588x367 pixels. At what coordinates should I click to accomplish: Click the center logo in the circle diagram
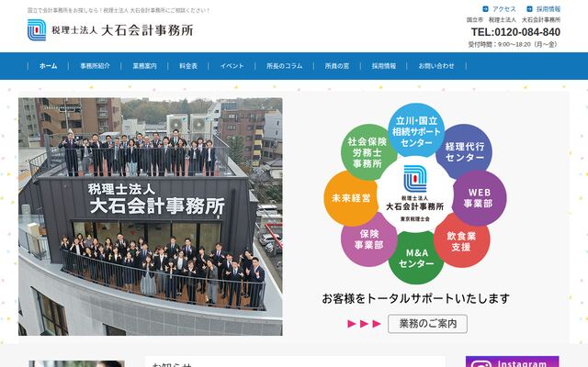click(415, 194)
